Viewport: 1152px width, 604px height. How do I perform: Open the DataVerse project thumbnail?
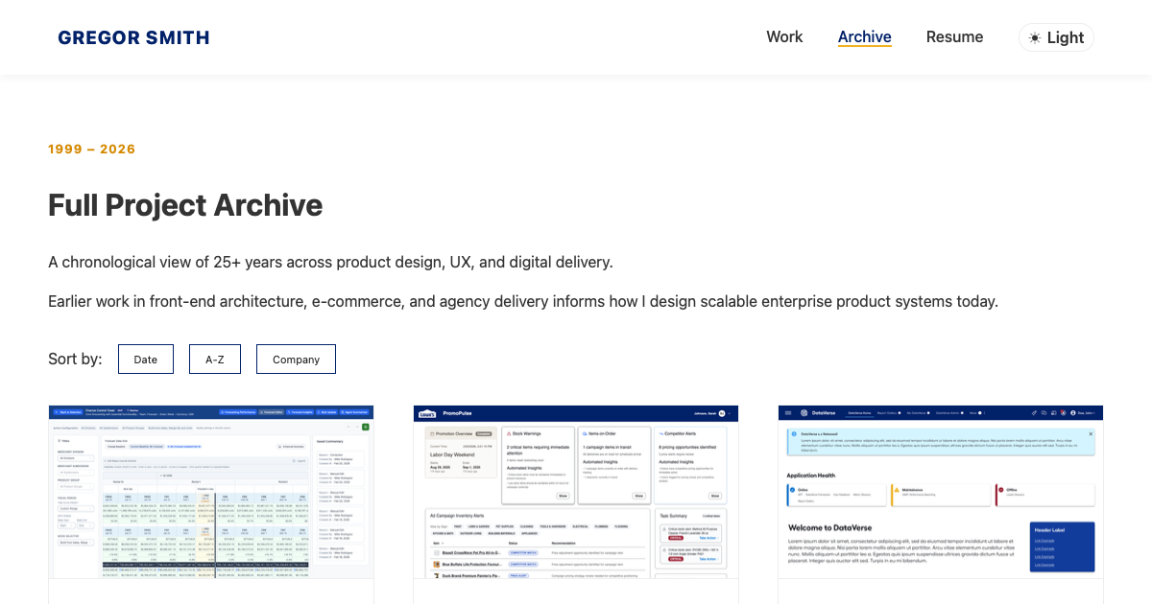tap(941, 492)
